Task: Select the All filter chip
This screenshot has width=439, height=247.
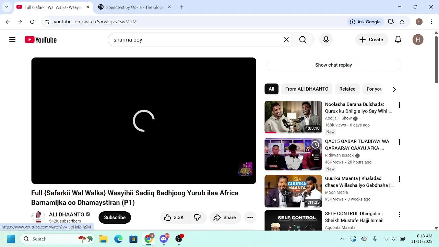Action: [271, 89]
